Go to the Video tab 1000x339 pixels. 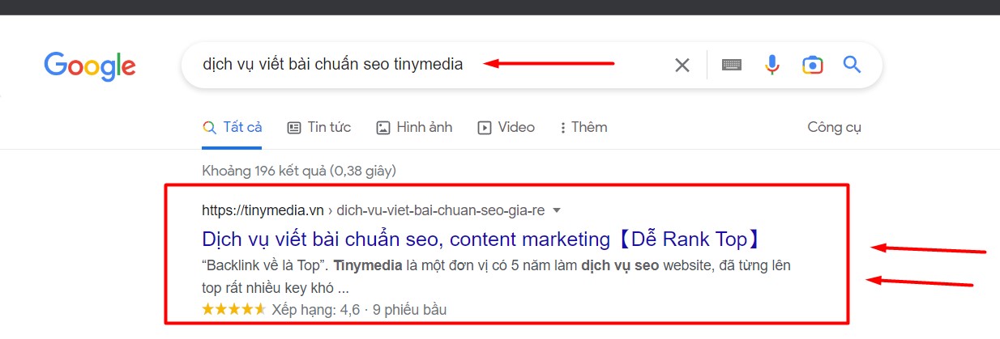(506, 128)
